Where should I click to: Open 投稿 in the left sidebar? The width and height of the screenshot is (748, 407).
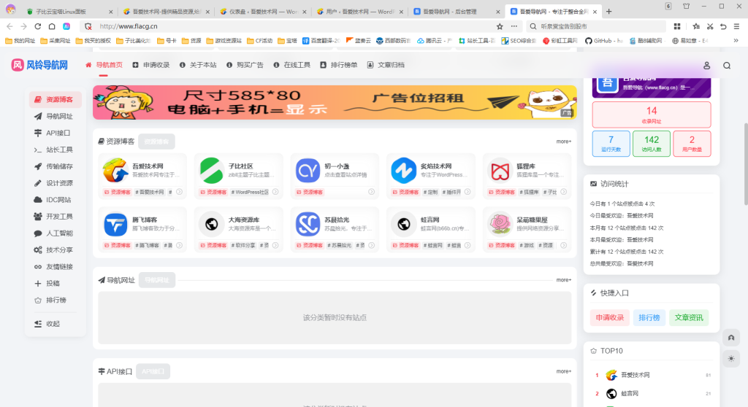(x=56, y=283)
